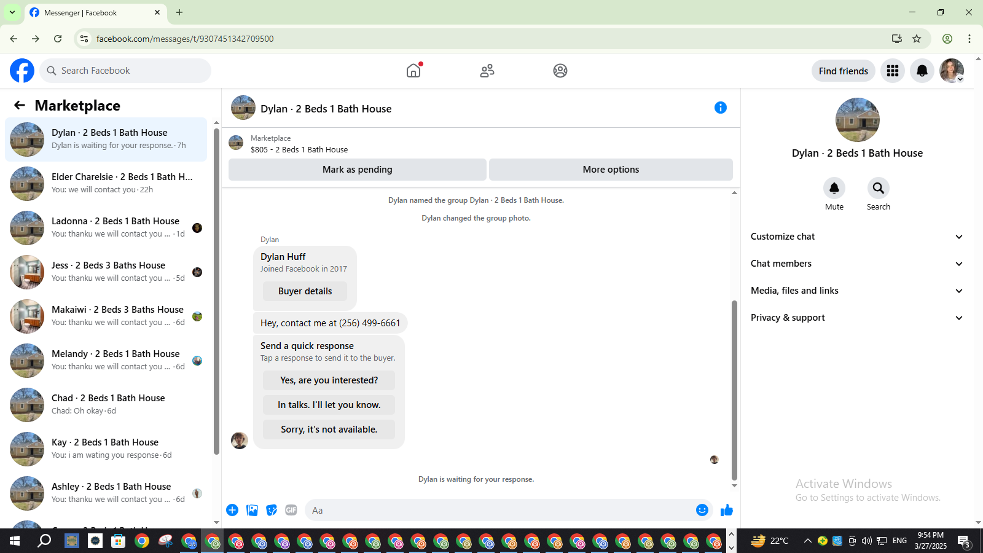Click the chat messages scrollbar
This screenshot has height=553, width=983.
(x=734, y=390)
